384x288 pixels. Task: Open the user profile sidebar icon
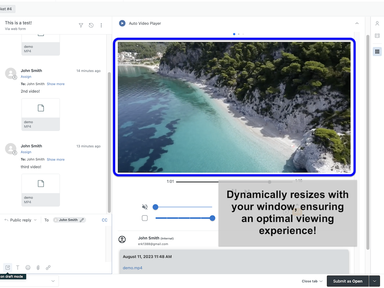377,24
